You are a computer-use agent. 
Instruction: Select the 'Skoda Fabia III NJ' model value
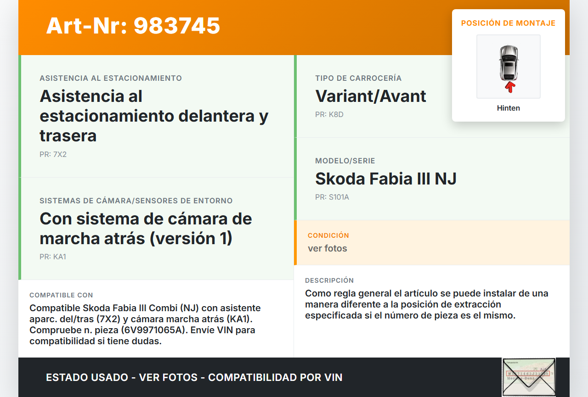click(386, 179)
